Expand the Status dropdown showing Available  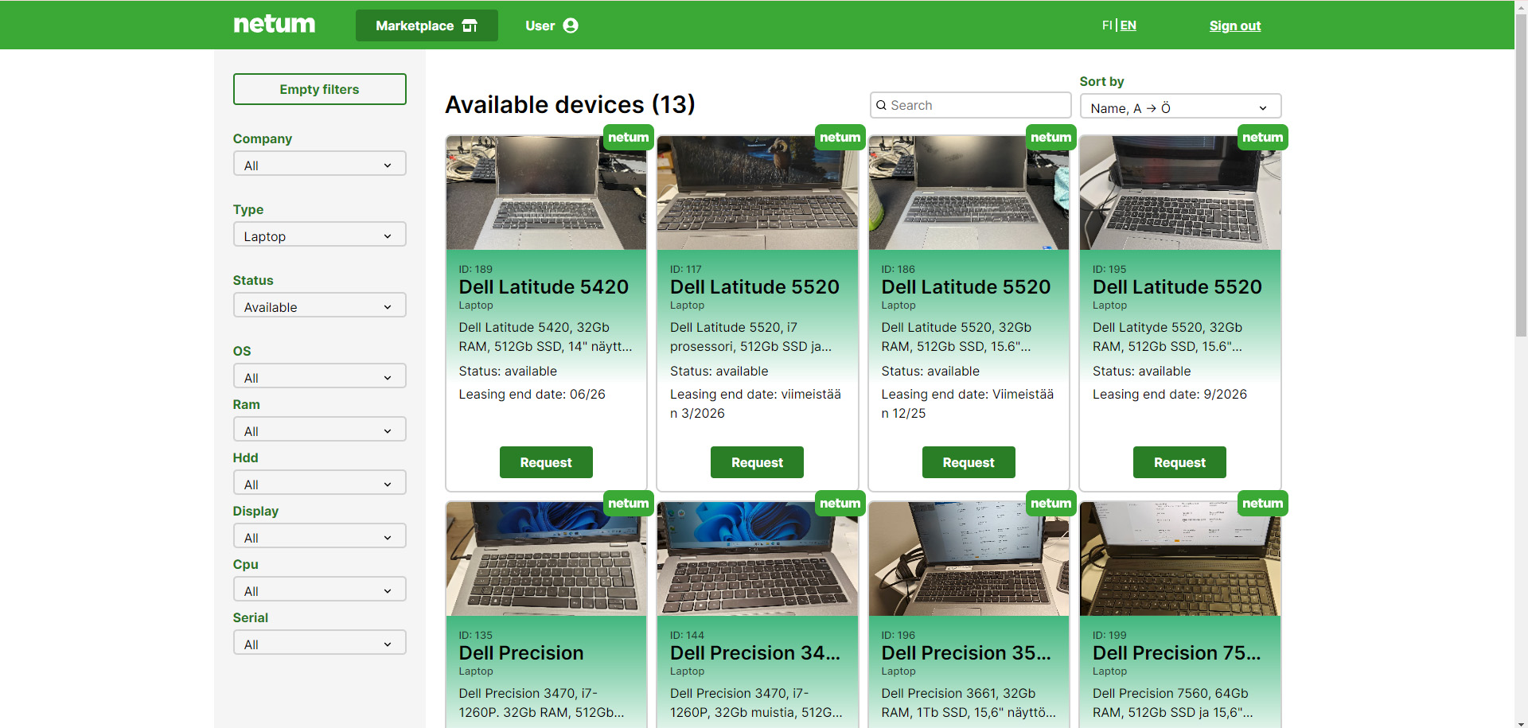click(x=319, y=306)
